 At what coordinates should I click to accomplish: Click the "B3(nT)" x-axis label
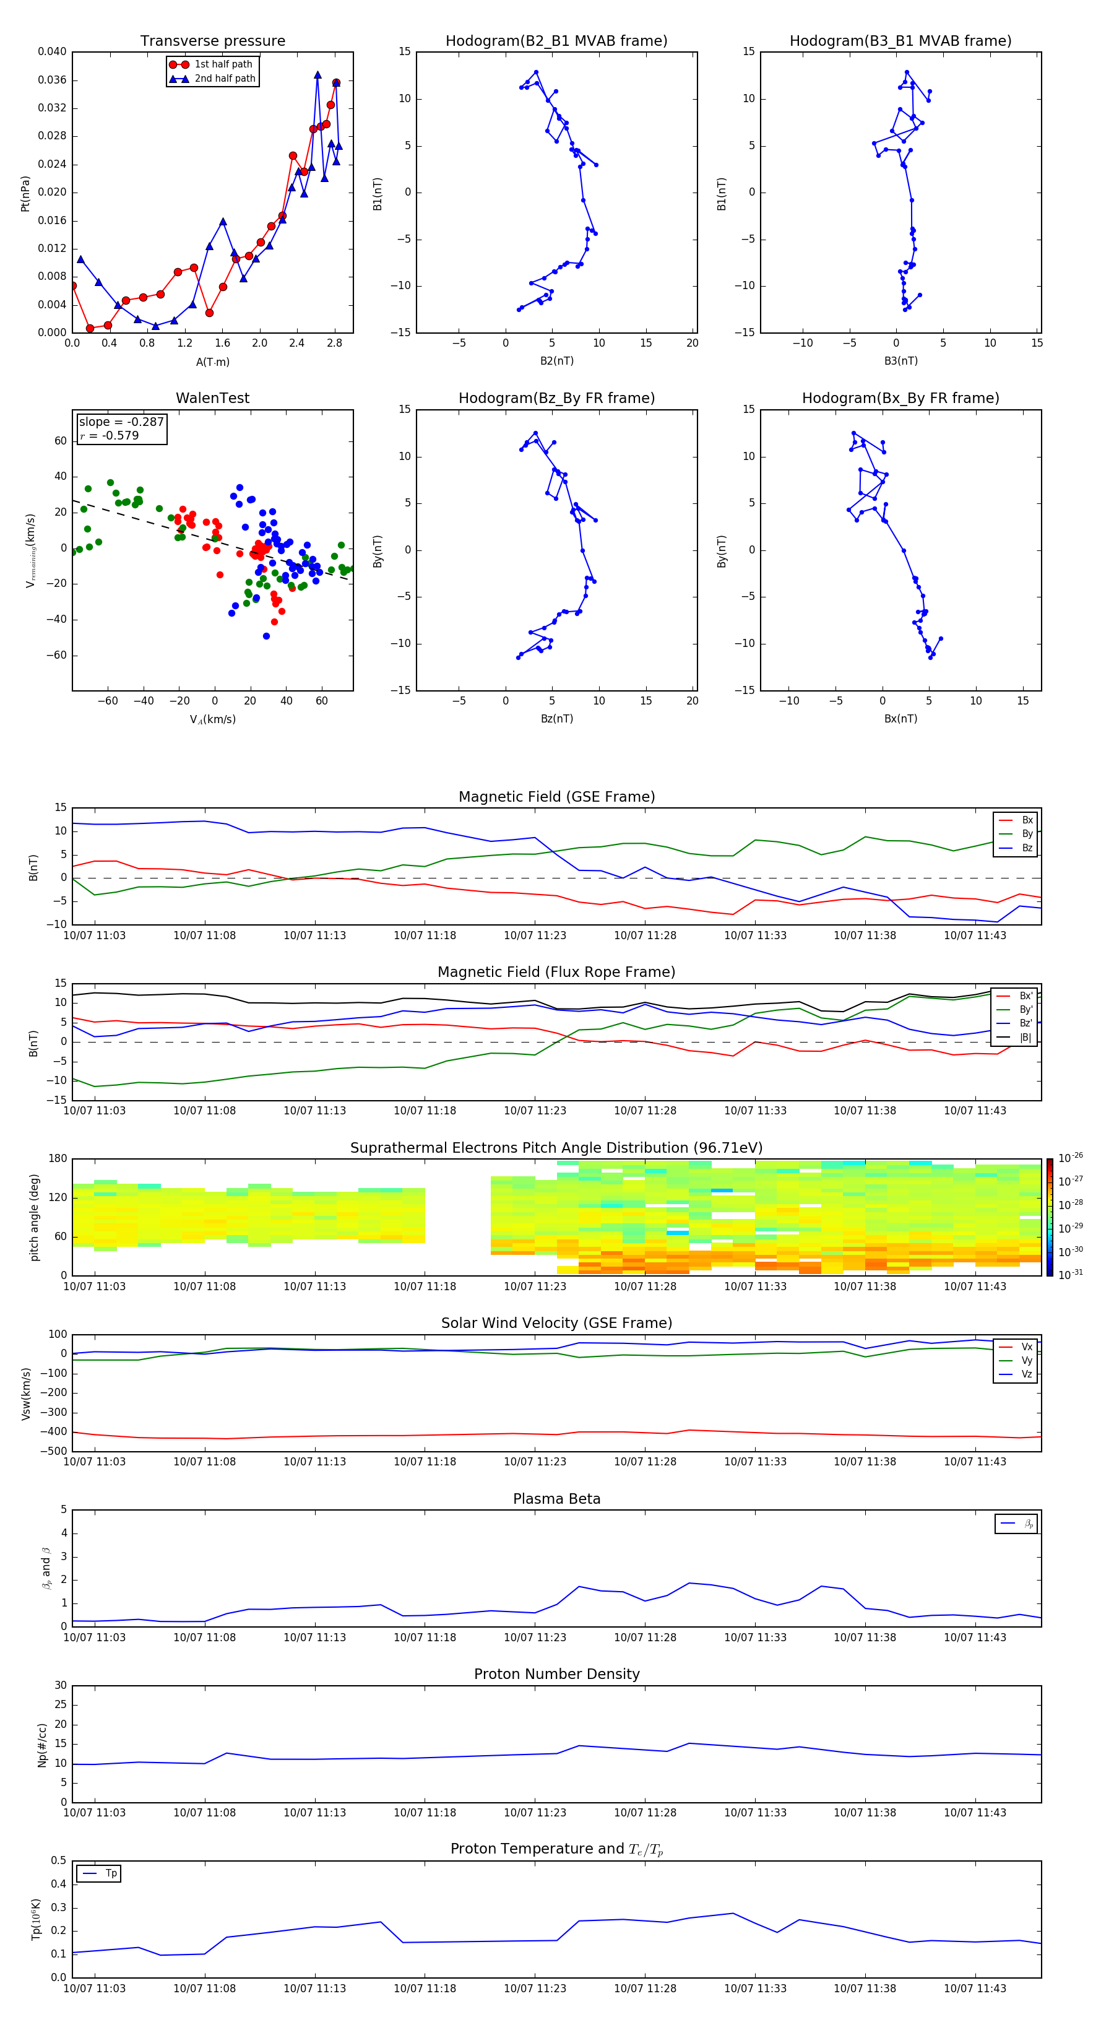tap(900, 361)
